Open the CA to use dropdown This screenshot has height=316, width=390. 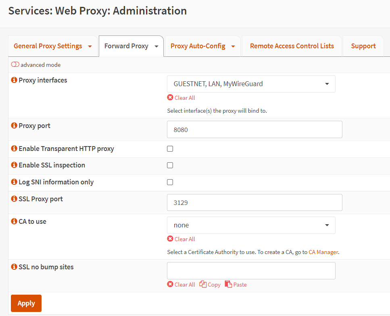(x=251, y=225)
